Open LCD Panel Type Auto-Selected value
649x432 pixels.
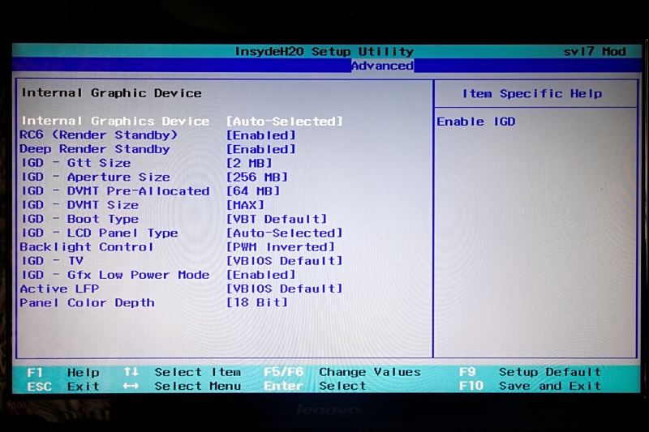coord(285,233)
